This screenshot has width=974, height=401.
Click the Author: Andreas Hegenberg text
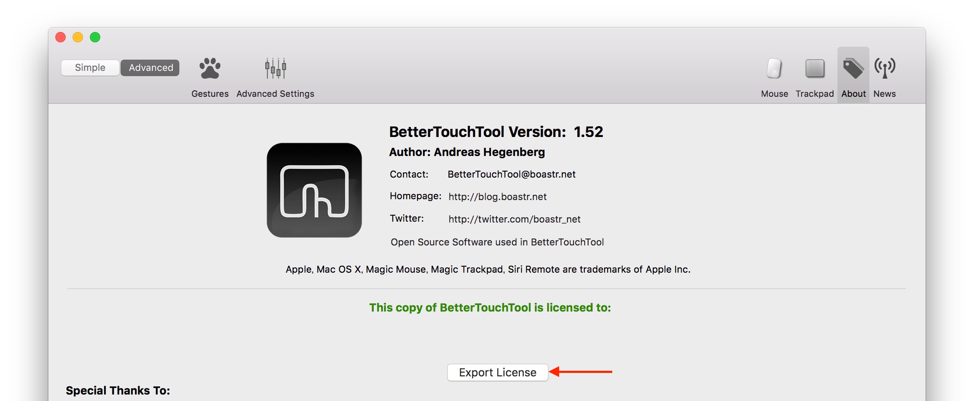point(467,152)
